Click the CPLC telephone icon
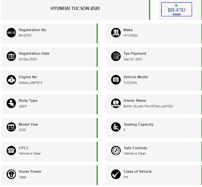 click(x=11, y=151)
